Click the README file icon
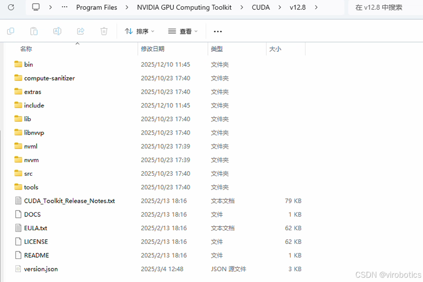Viewport: 423px width, 282px height. point(18,255)
